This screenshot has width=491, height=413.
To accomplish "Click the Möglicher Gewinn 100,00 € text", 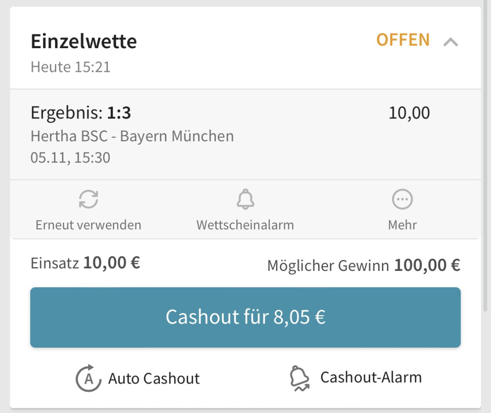I will point(364,265).
